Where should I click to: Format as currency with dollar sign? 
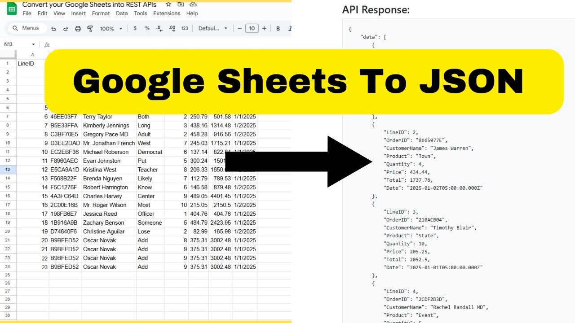click(x=135, y=28)
